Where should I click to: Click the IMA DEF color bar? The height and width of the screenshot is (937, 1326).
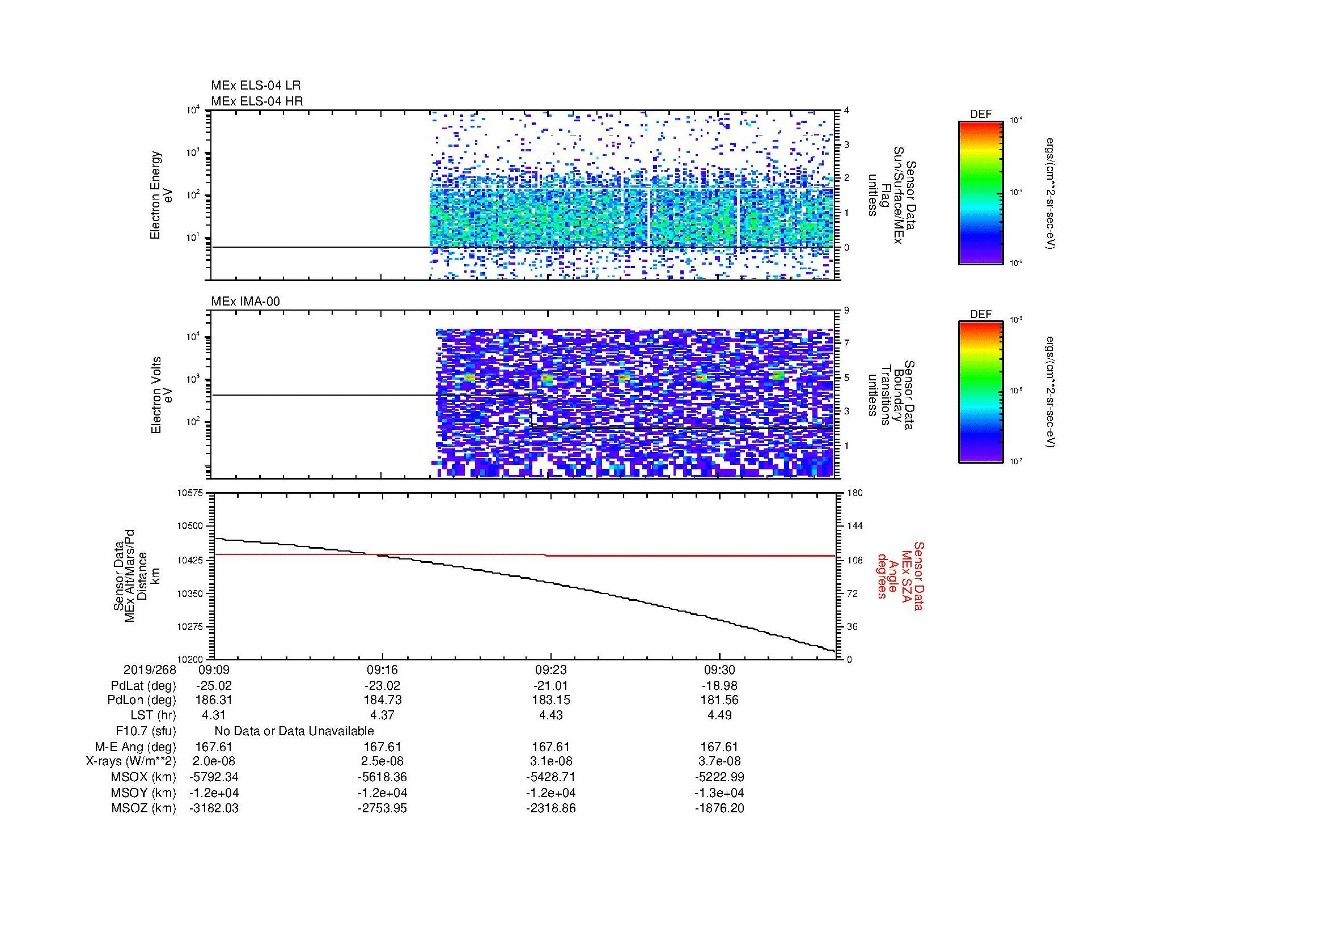[x=981, y=392]
